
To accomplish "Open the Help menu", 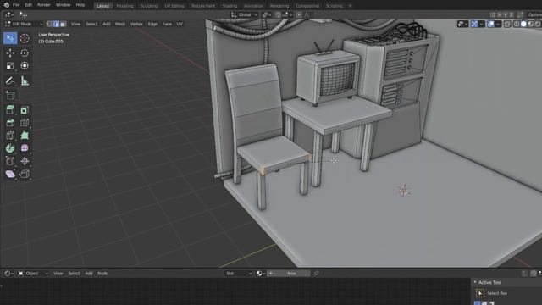I will point(80,5).
